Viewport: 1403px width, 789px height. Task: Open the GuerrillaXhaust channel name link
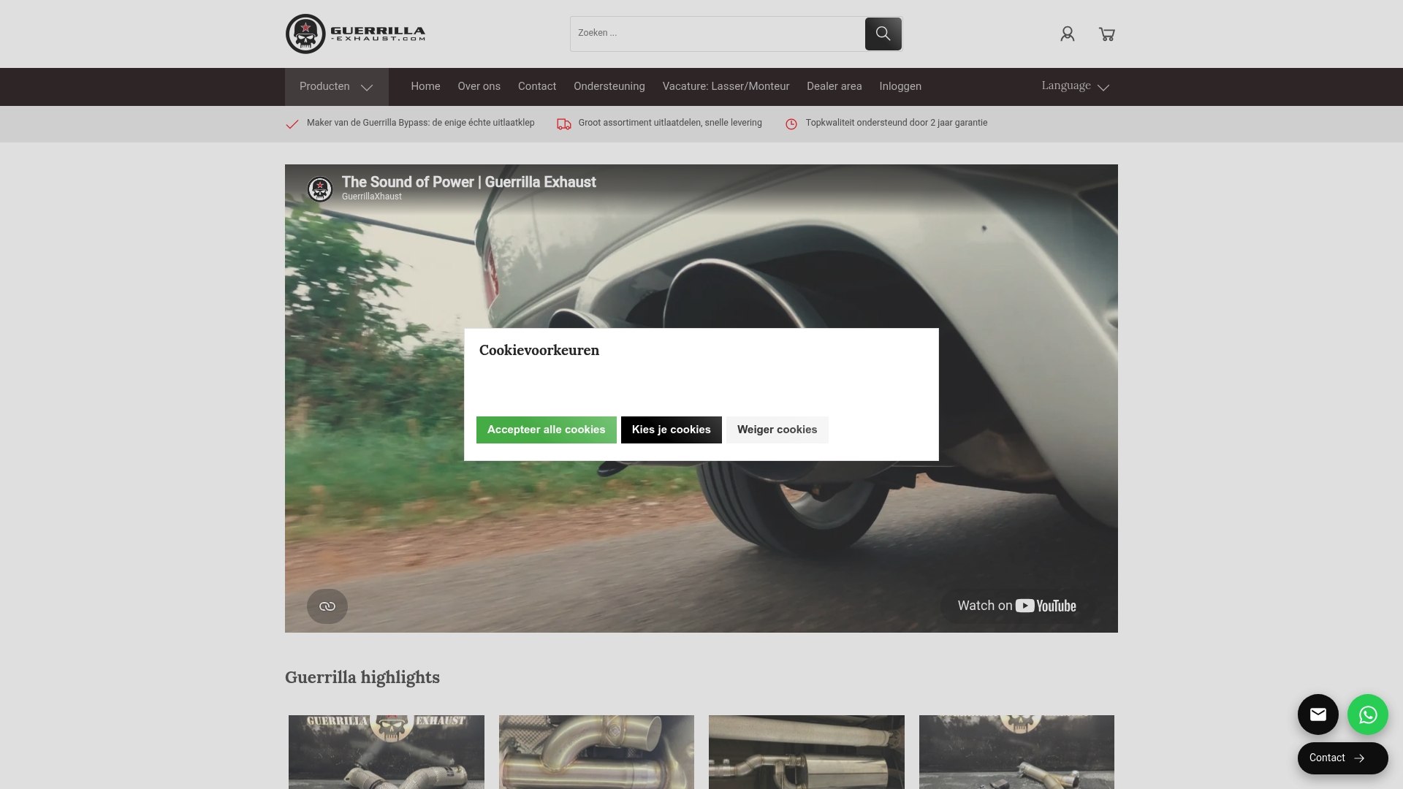[x=372, y=197]
